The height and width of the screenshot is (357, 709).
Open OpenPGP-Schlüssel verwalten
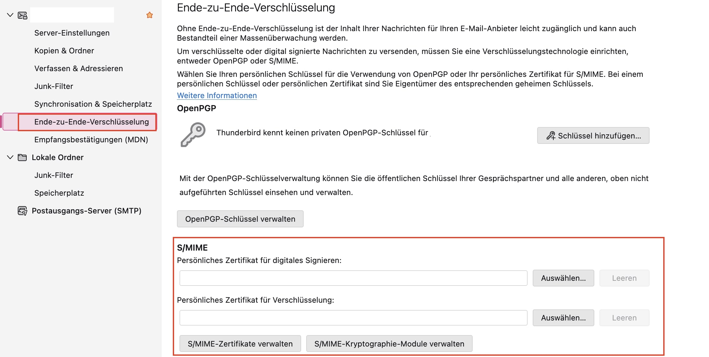click(240, 219)
